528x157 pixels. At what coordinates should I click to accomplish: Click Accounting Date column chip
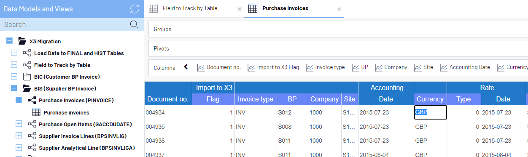[465, 67]
